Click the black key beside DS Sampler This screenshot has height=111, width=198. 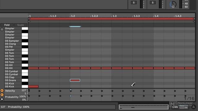[x=25, y=41]
